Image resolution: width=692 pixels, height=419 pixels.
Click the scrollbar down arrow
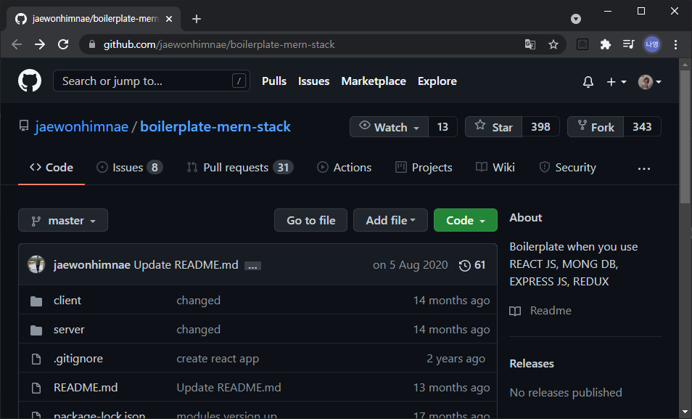point(685,413)
